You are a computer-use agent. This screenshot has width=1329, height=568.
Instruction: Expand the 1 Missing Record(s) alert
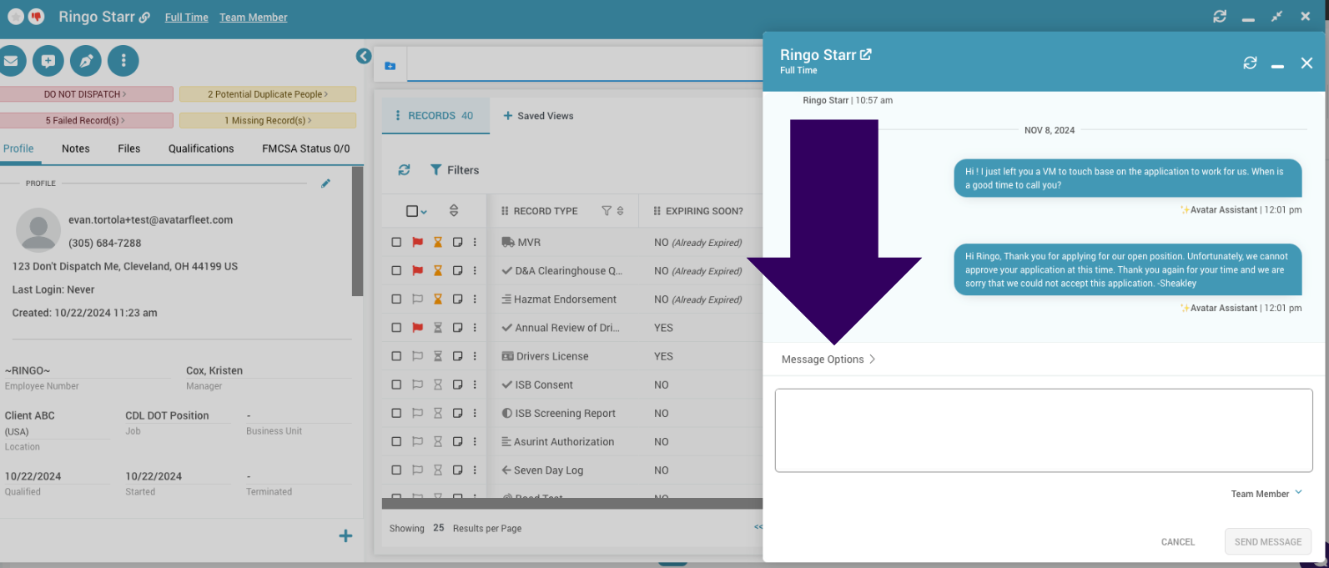tap(268, 120)
